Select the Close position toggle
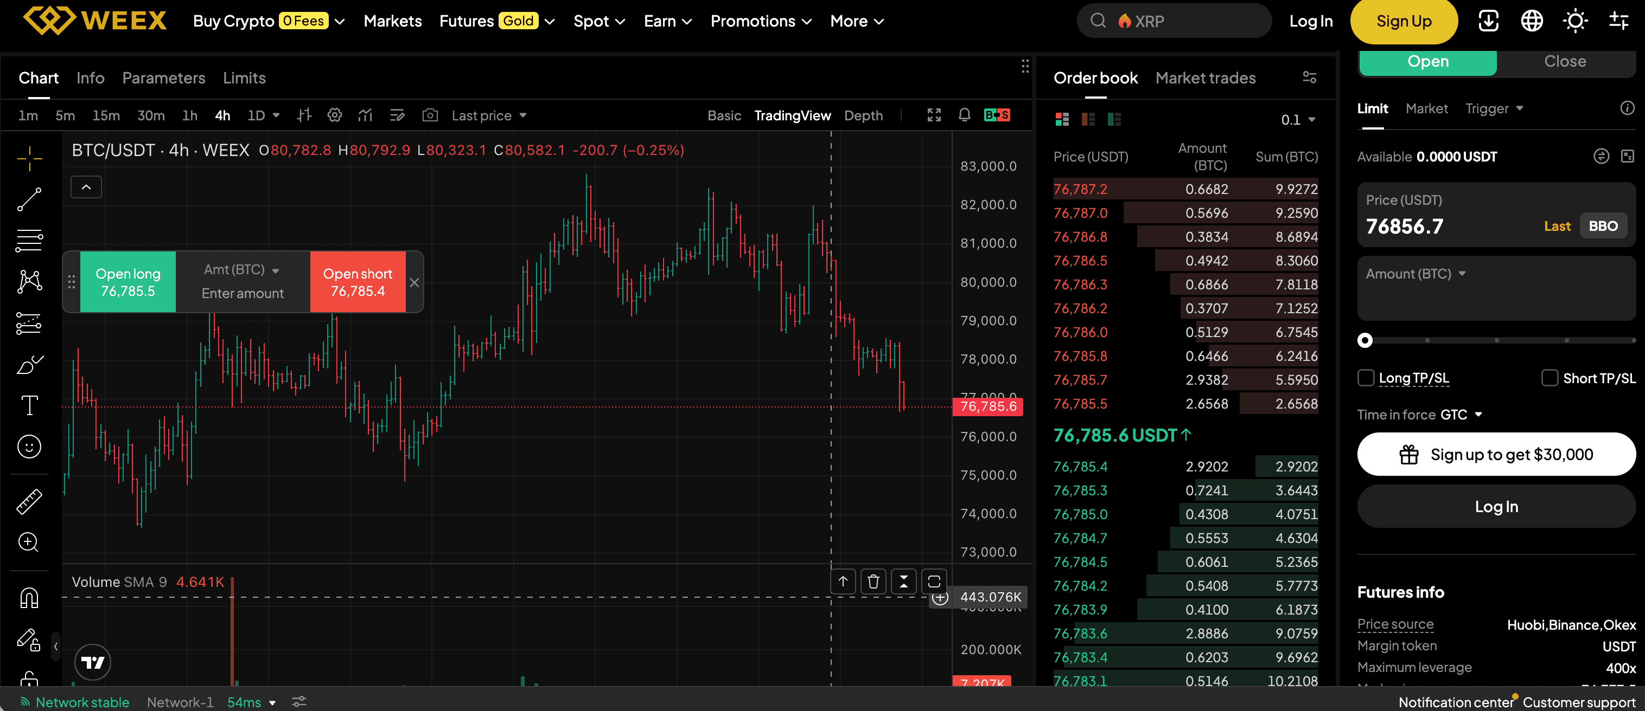Screen dimensions: 1645x711 coord(1565,62)
